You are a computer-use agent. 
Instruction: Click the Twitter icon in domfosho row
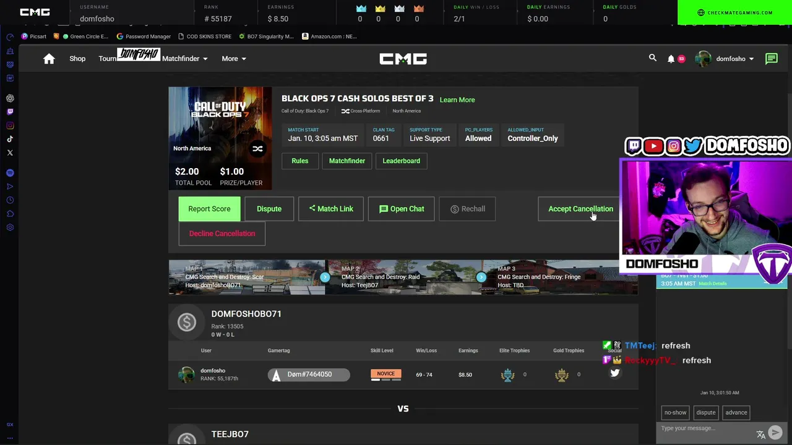click(x=614, y=373)
